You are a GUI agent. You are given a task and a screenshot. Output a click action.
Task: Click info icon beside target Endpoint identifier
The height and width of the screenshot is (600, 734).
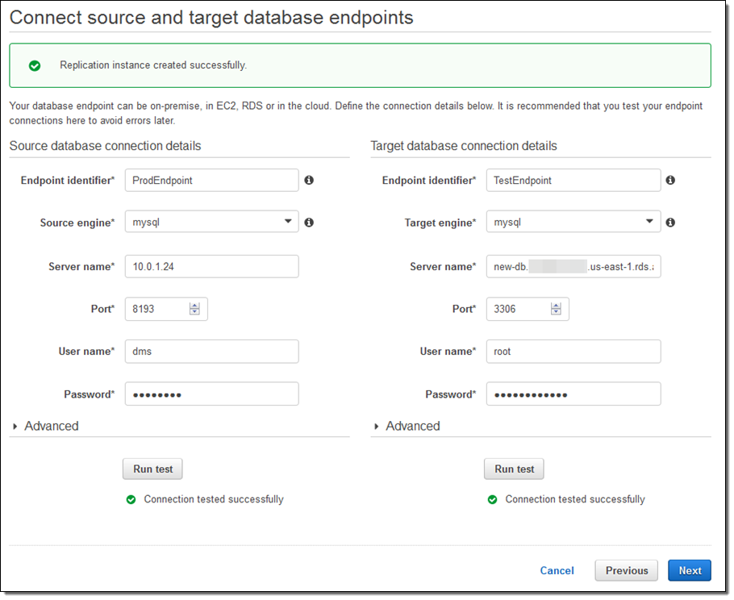[x=670, y=181]
